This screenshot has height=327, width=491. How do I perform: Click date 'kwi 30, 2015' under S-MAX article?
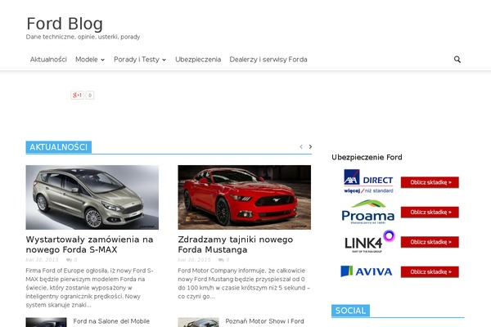(x=42, y=260)
